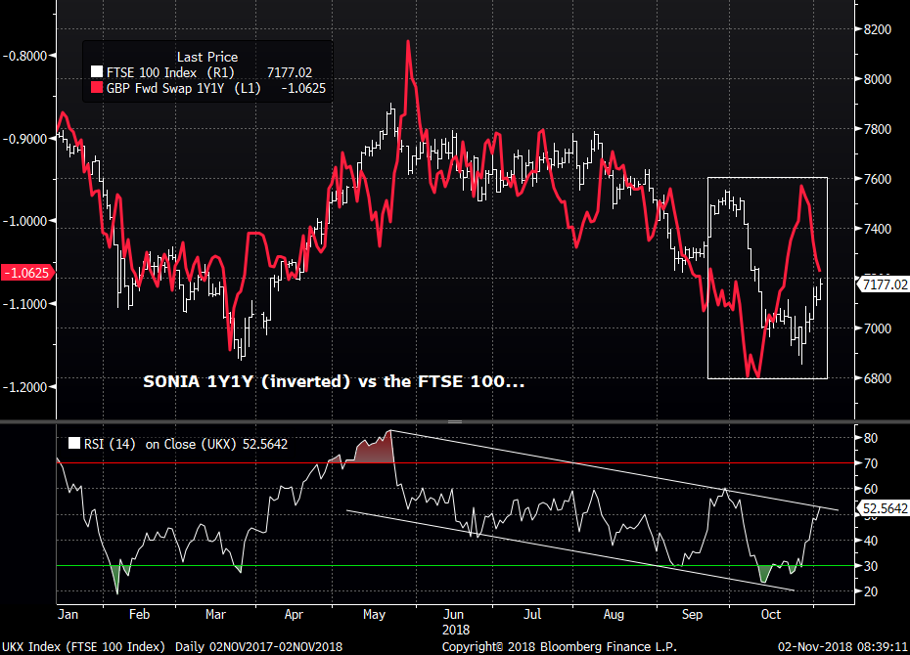Screen dimensions: 910x655
Task: Click the RSI axis 40 label
Action: click(x=871, y=541)
